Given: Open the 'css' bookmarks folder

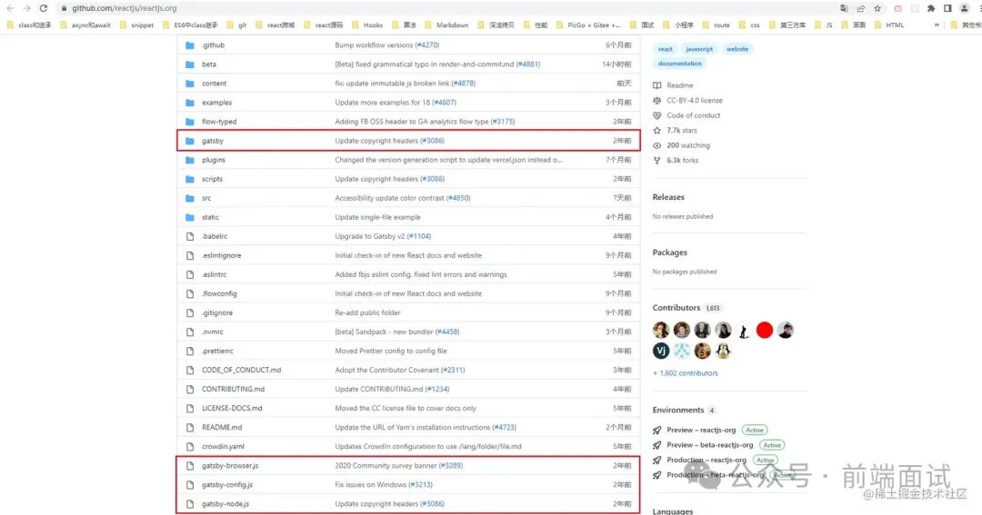Looking at the screenshot, I should [749, 25].
